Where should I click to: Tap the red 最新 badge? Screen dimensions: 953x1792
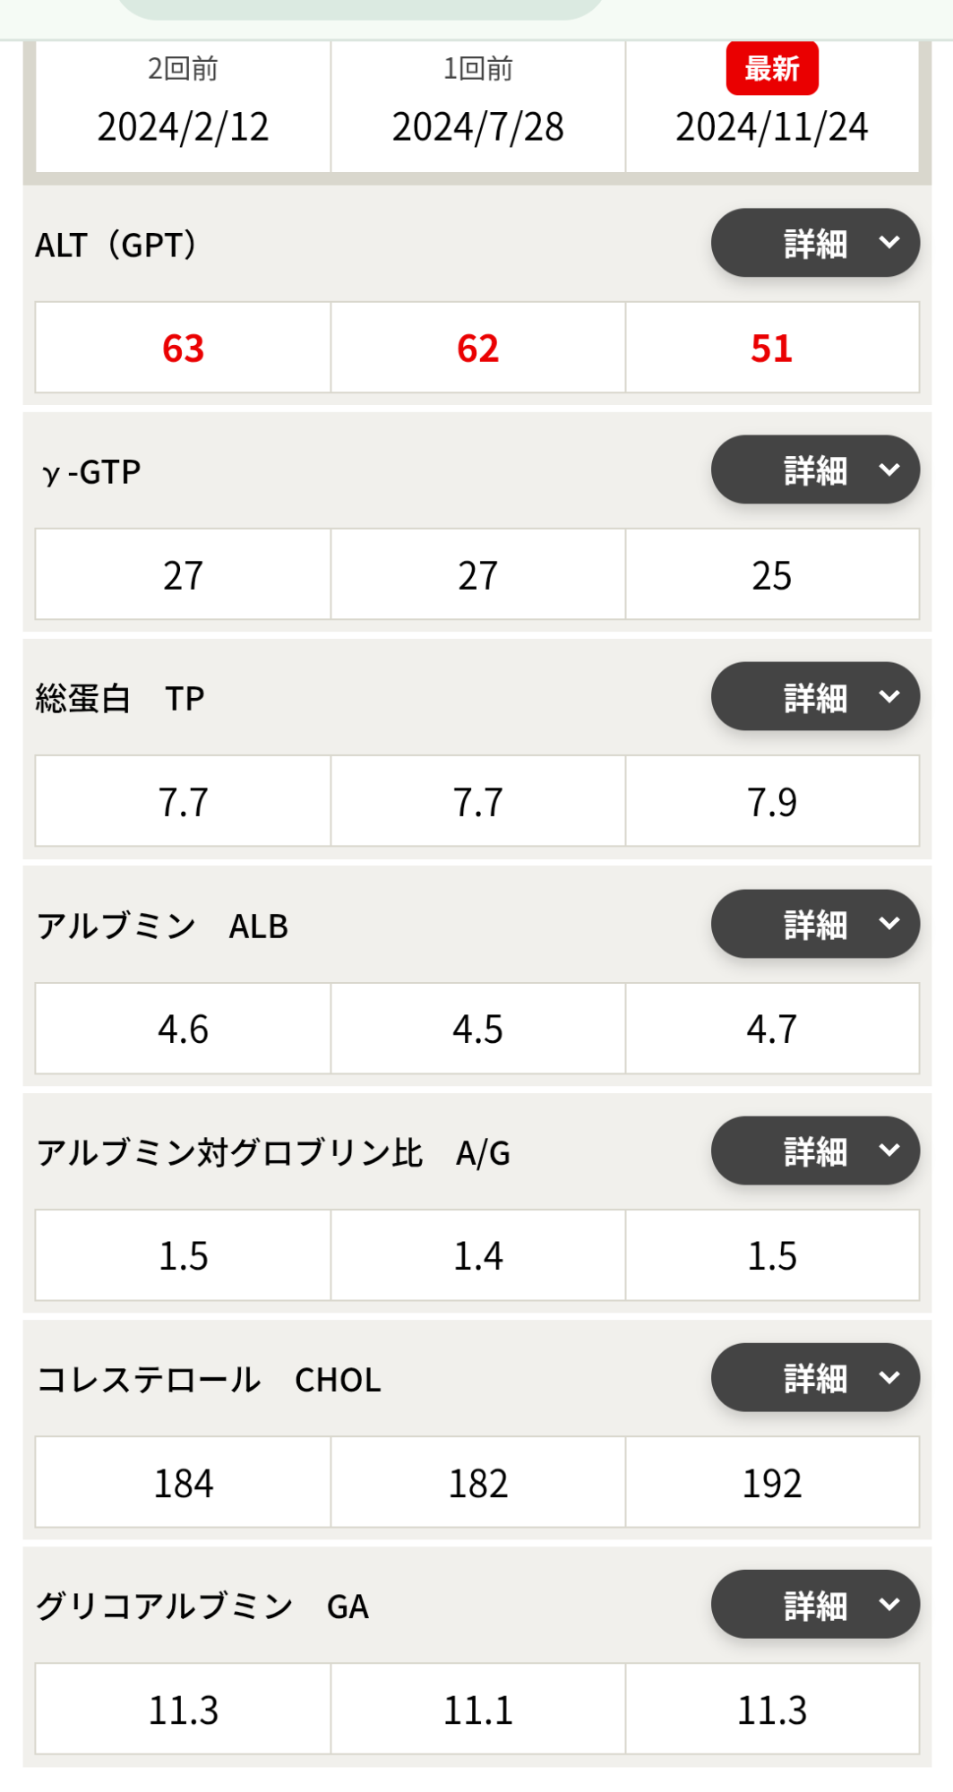772,68
